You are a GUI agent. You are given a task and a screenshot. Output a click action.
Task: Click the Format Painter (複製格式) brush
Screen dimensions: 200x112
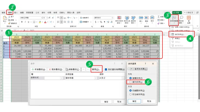(9, 23)
